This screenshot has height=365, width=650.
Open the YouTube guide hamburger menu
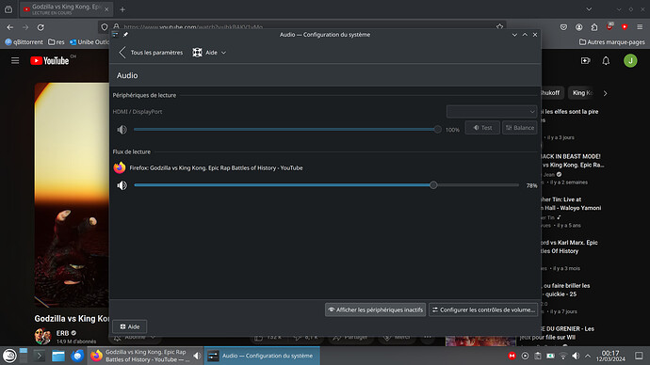pos(15,61)
